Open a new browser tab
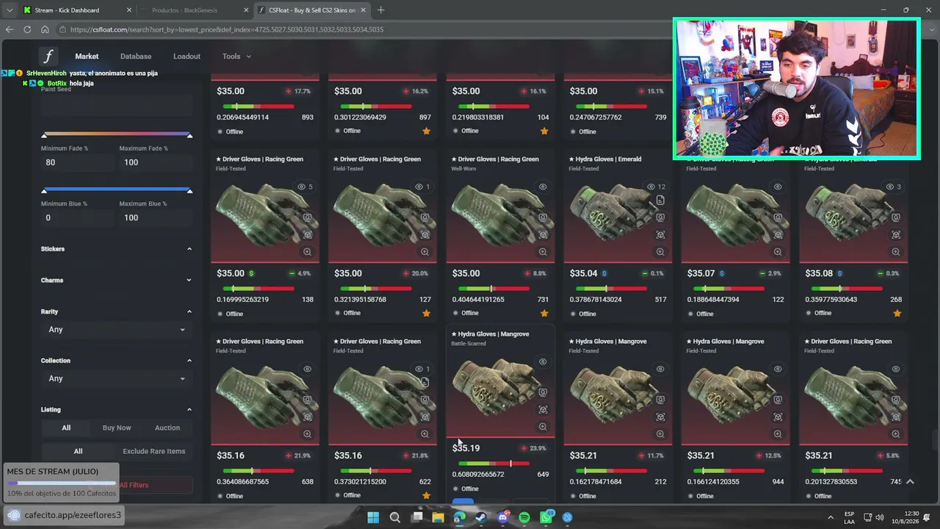The width and height of the screenshot is (940, 529). tap(380, 10)
